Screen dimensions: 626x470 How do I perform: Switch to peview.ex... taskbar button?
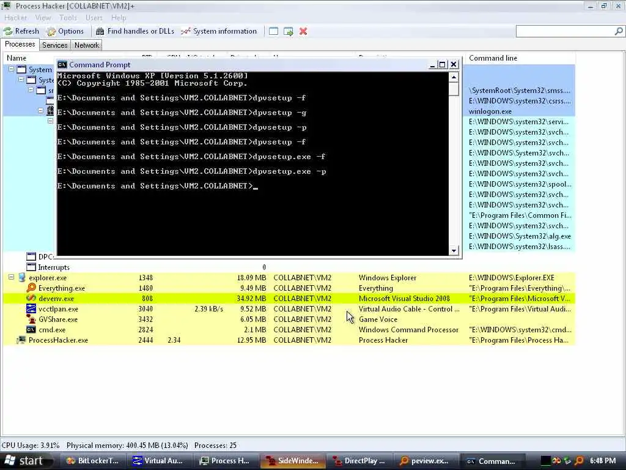pyautogui.click(x=426, y=461)
